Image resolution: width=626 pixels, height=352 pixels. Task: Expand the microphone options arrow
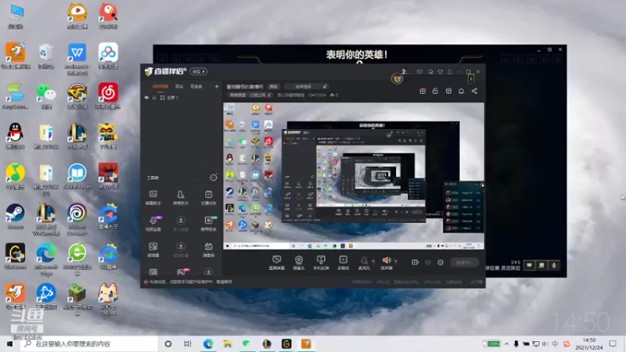point(373,261)
